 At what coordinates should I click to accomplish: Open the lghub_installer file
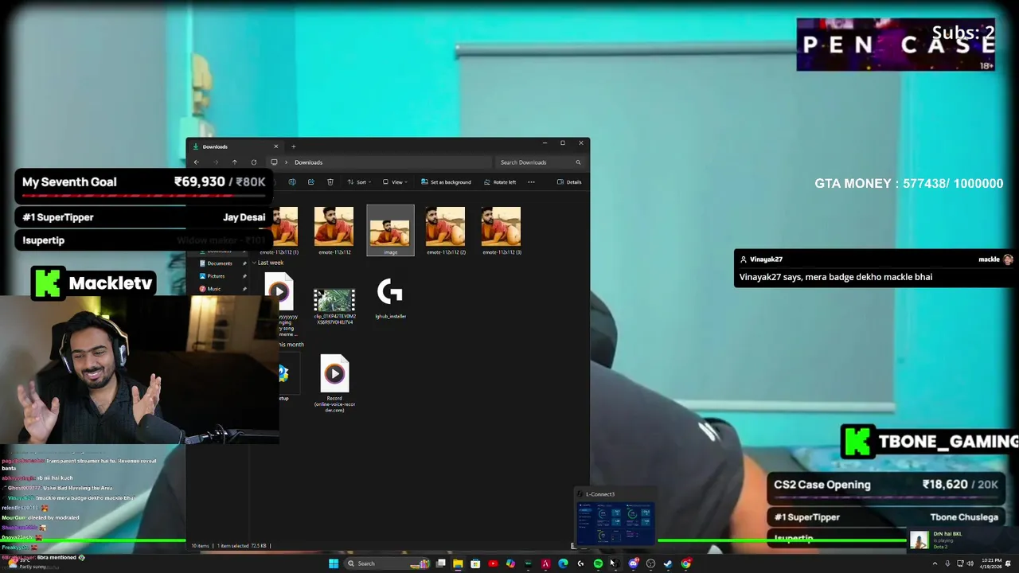390,298
